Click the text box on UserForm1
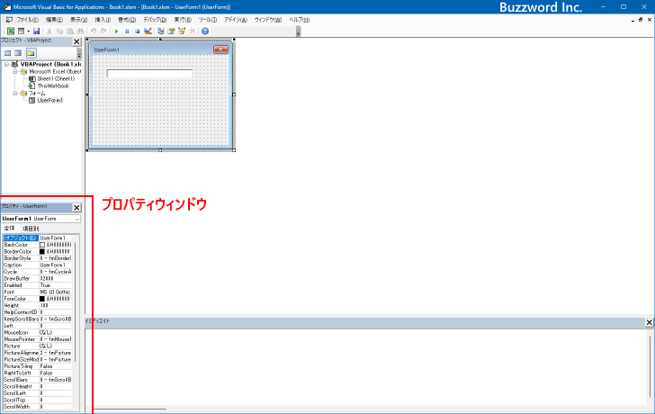The image size is (655, 414). click(x=149, y=74)
